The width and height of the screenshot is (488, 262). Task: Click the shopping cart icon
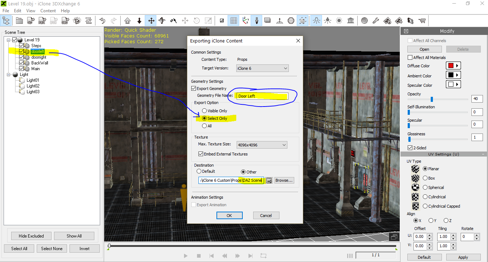422,21
